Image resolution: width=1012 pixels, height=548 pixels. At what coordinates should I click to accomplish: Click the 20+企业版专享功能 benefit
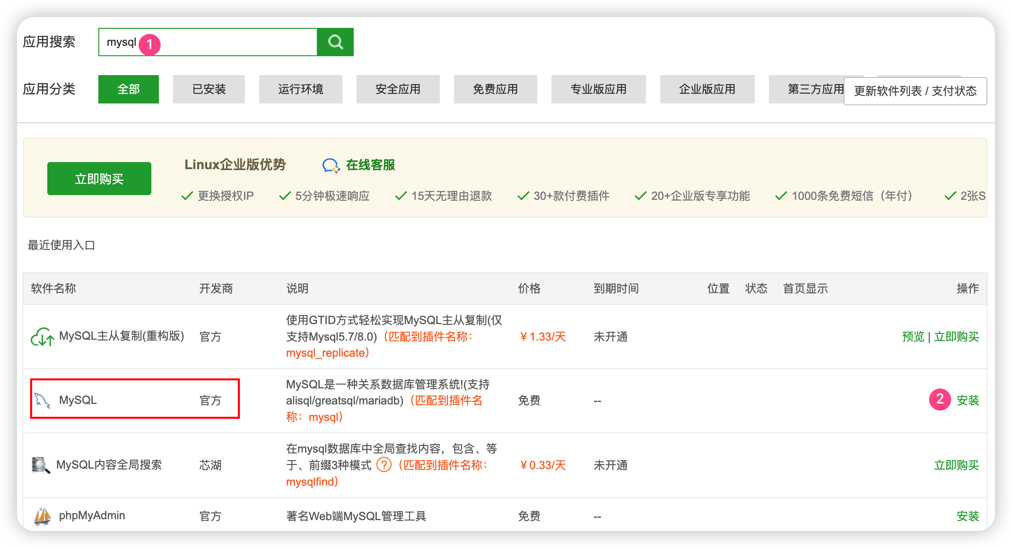[x=700, y=196]
